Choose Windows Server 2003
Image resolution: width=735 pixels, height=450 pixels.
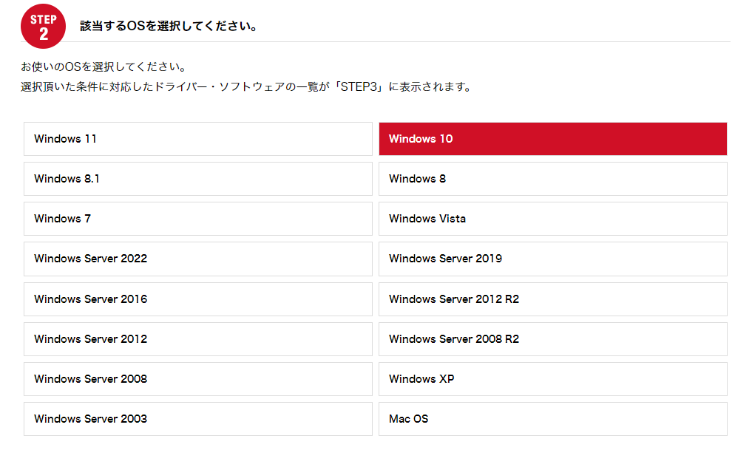tap(197, 419)
